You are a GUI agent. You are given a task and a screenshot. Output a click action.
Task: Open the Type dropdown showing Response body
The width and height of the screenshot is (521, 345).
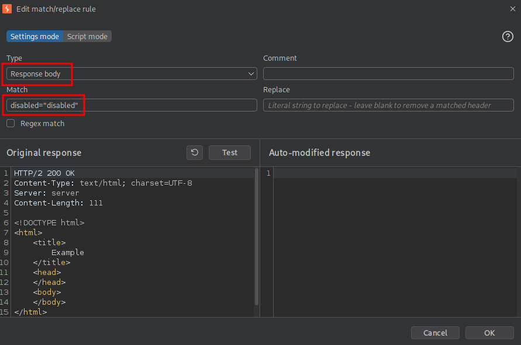click(x=132, y=74)
